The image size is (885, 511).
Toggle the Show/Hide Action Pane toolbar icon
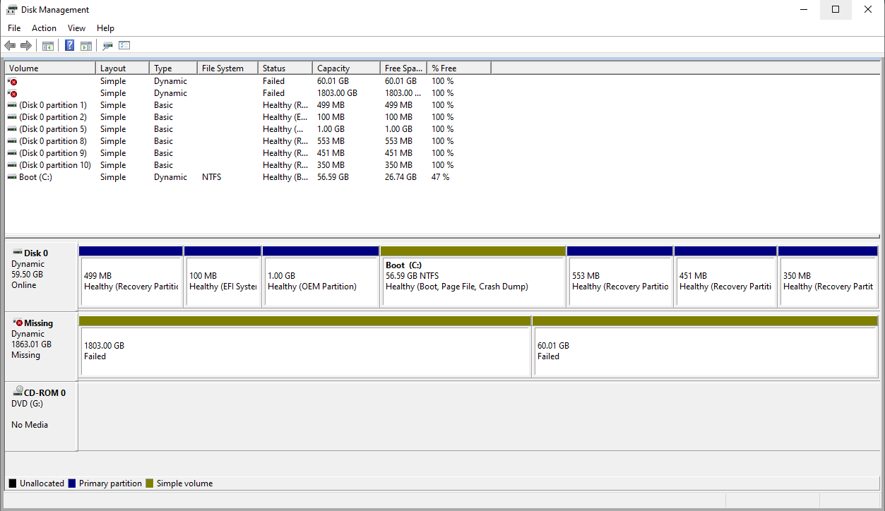(x=86, y=46)
